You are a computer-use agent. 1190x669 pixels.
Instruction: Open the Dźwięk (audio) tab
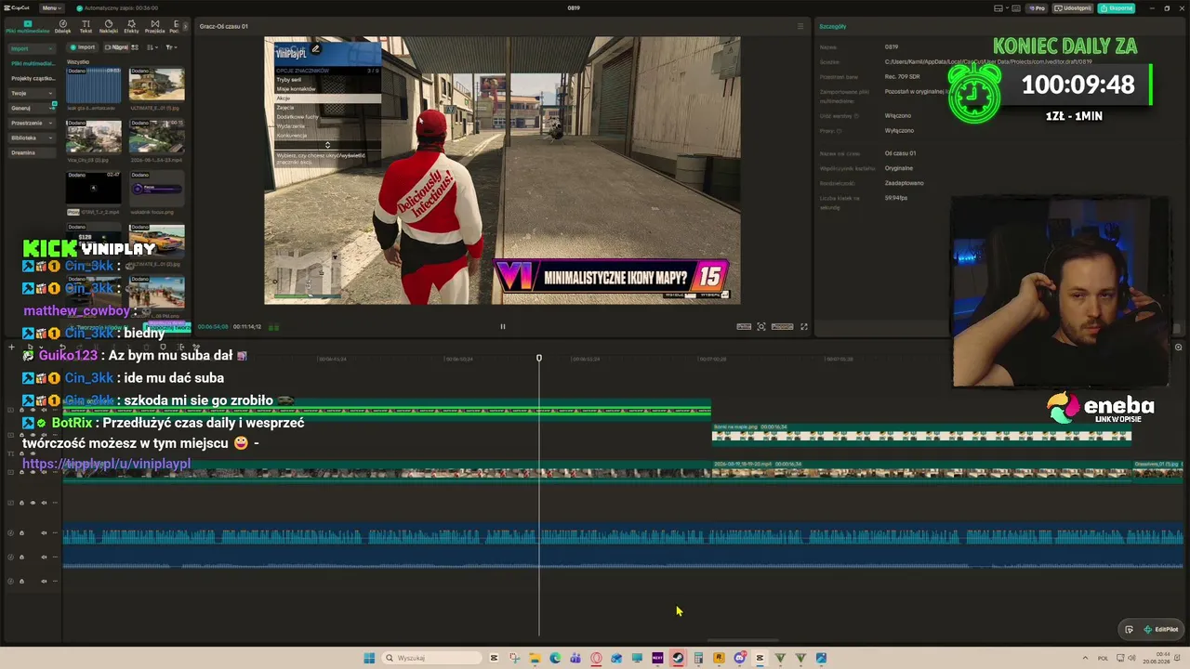pos(62,26)
